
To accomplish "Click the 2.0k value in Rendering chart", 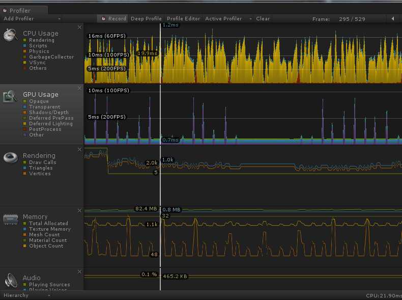I will click(x=152, y=162).
